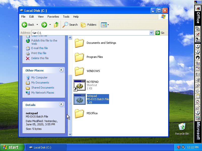Select the MSOffice folder
The height and width of the screenshot is (151, 202).
click(86, 114)
